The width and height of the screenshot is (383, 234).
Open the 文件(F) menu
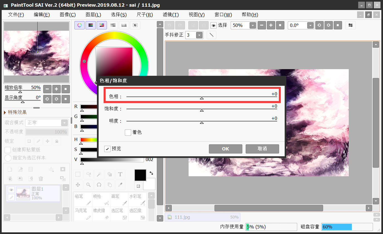coord(16,15)
